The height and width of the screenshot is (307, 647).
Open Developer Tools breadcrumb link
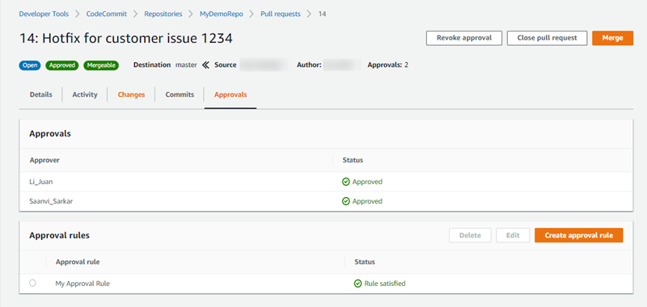tap(44, 14)
